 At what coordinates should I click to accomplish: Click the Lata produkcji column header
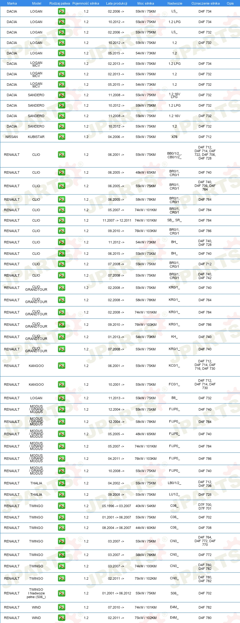tap(117, 3)
